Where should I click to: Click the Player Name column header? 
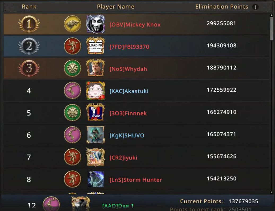(116, 7)
